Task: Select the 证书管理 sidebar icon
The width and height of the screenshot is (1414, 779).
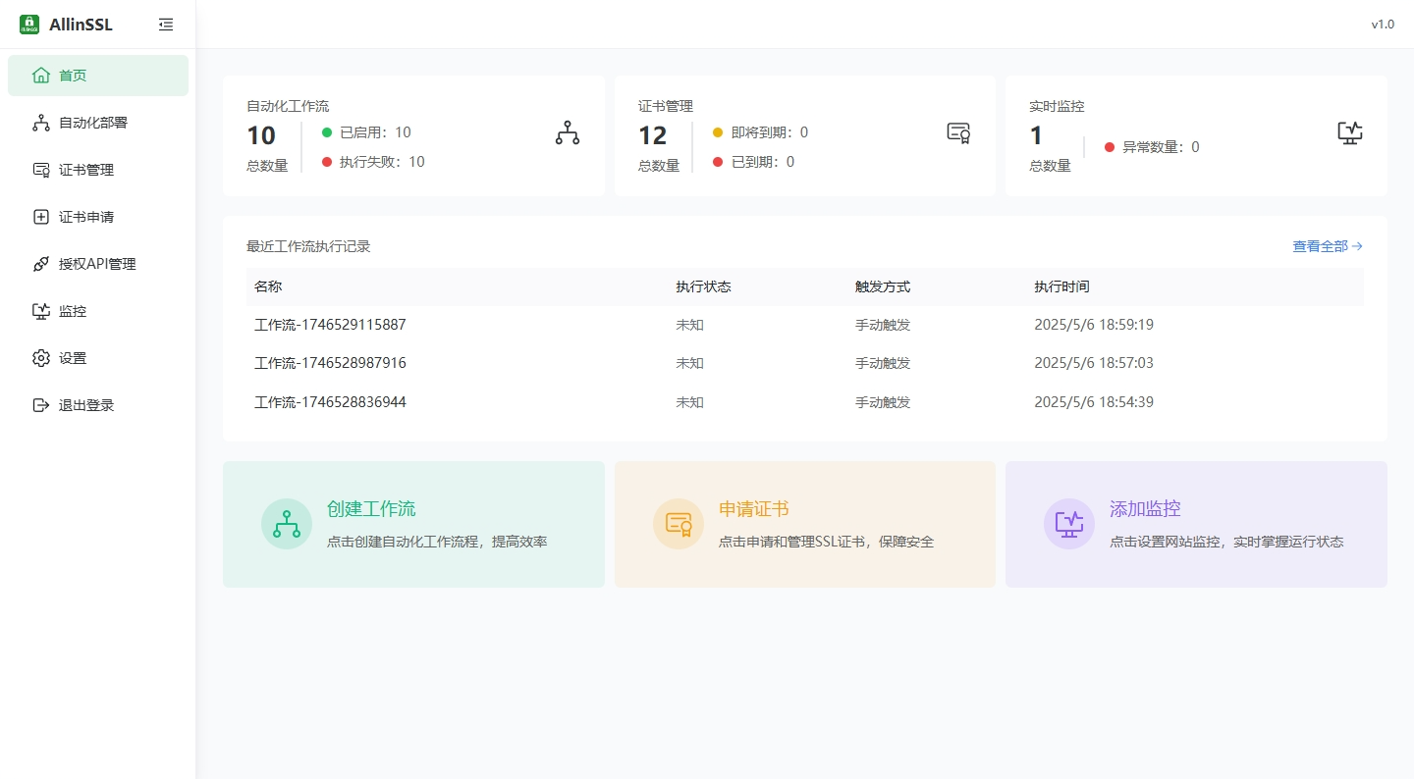Action: point(40,169)
